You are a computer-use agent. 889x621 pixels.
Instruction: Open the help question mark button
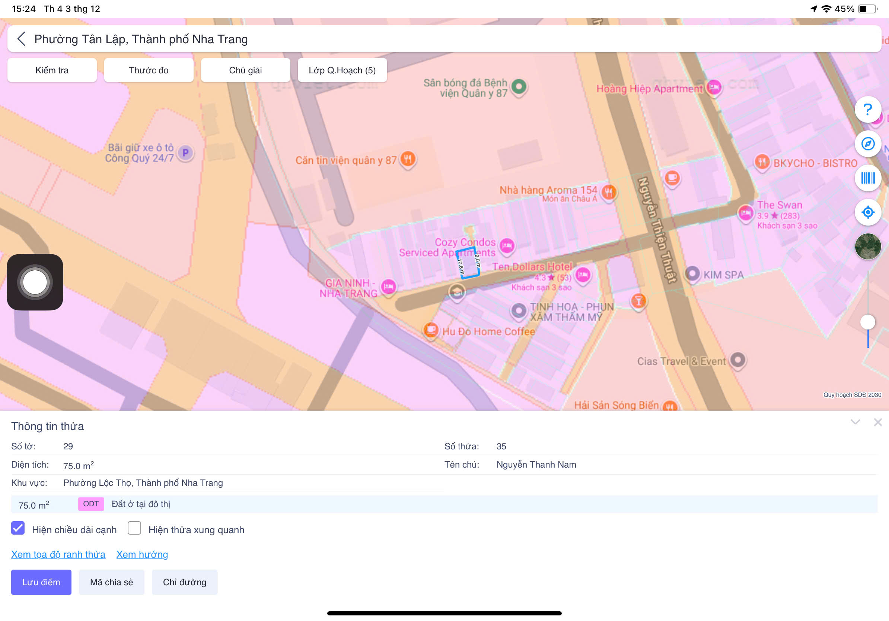click(868, 109)
